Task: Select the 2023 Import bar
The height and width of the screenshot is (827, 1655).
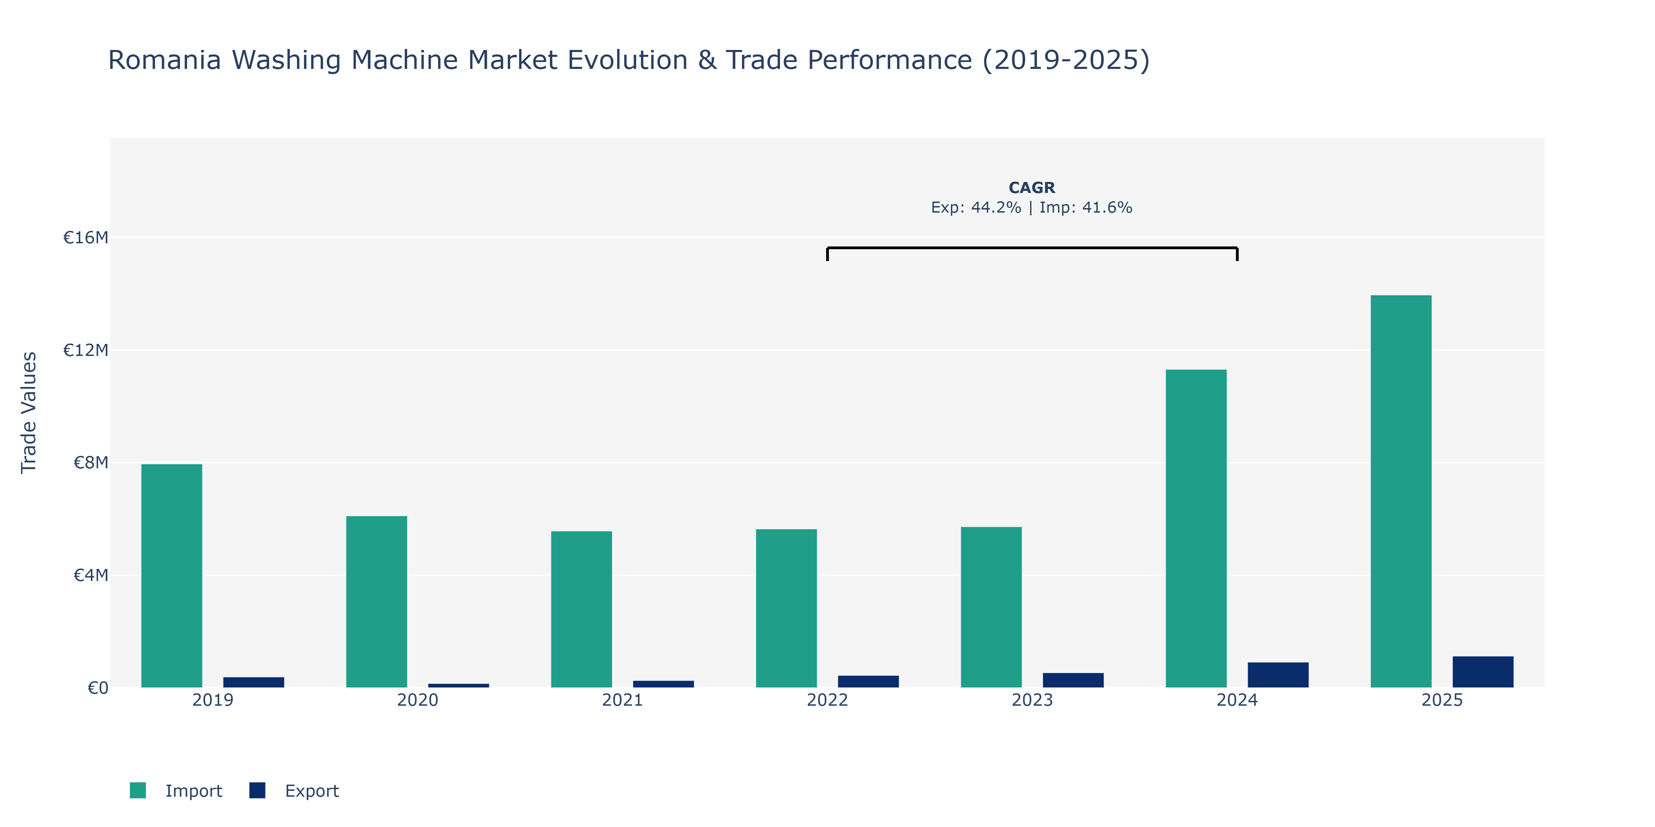Action: coord(991,607)
